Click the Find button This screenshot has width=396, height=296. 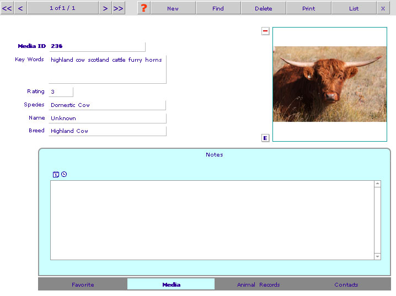[218, 8]
